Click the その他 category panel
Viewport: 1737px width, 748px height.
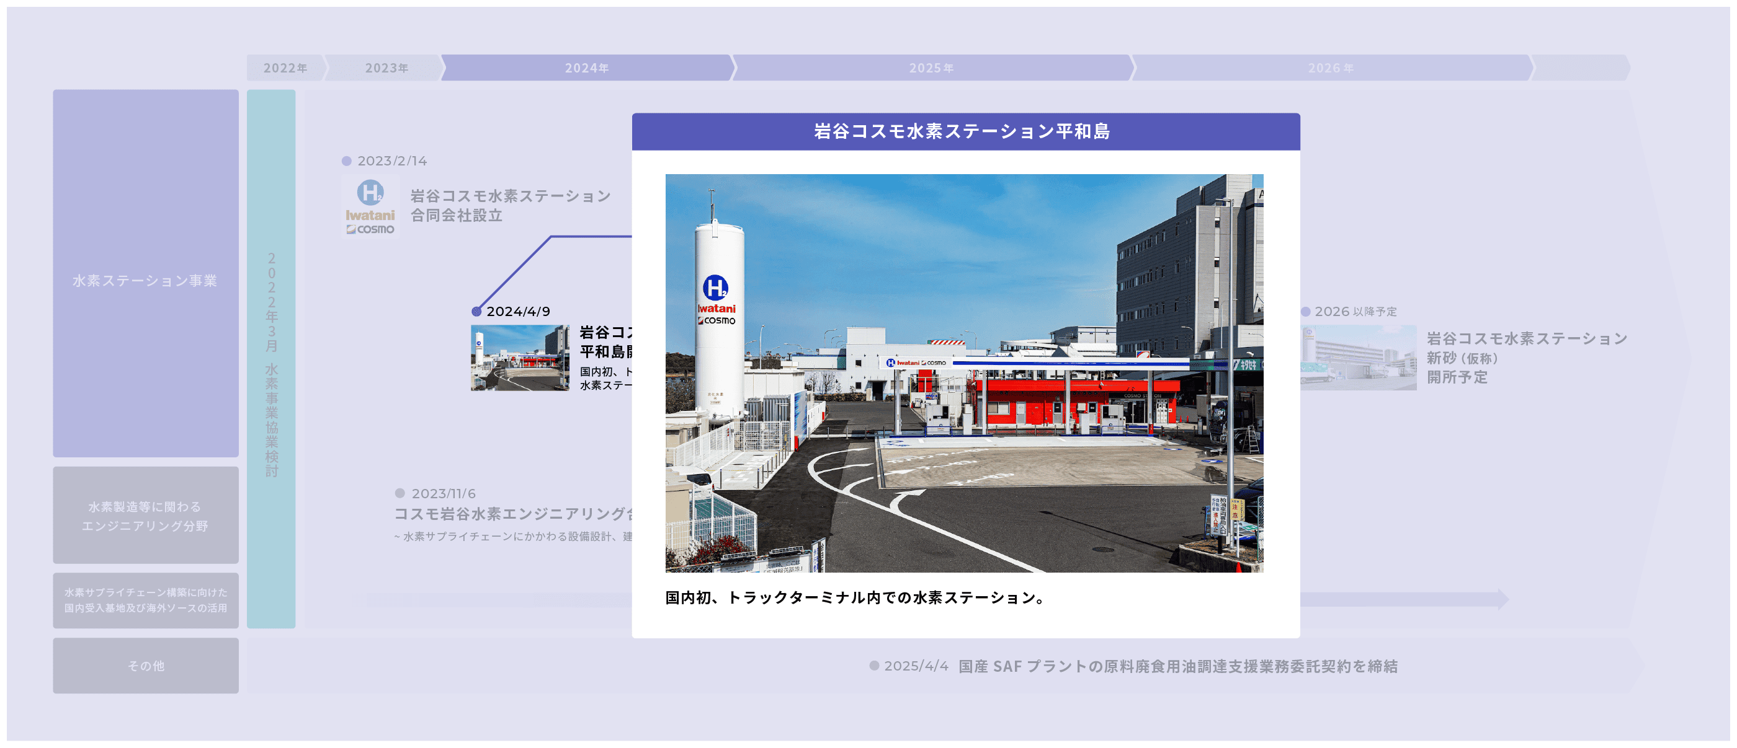[x=146, y=666]
